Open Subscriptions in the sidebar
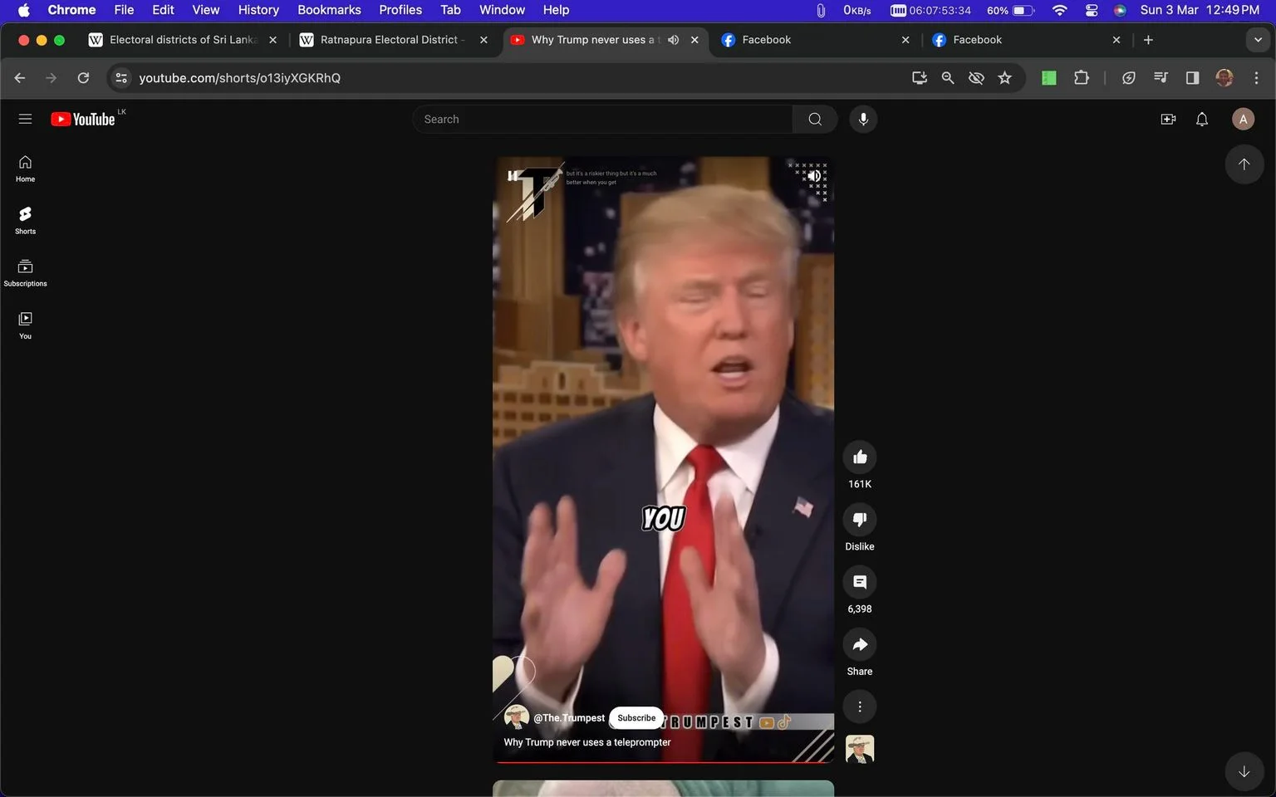Screen dimensions: 1276x797 (25, 272)
